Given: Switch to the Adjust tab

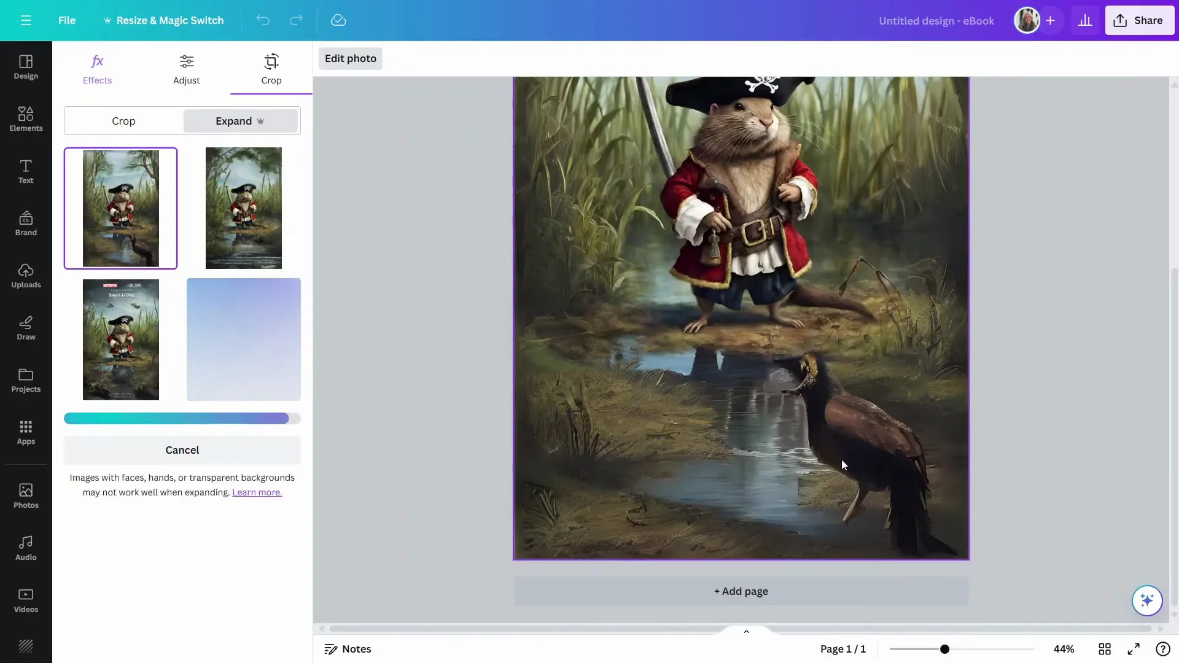Looking at the screenshot, I should click(187, 69).
